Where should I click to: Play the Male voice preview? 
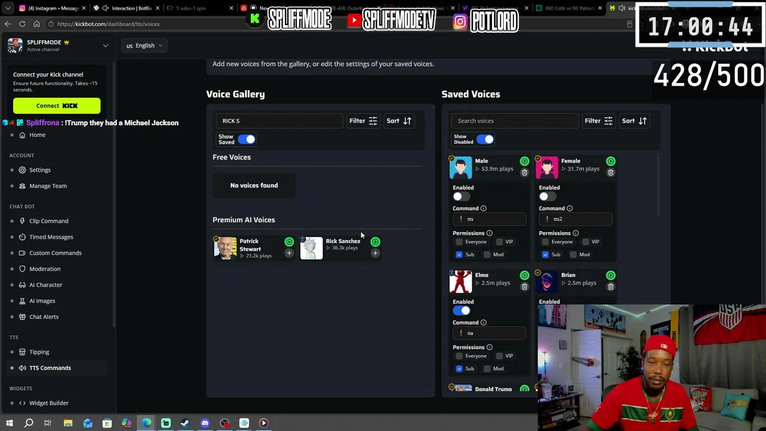point(524,161)
